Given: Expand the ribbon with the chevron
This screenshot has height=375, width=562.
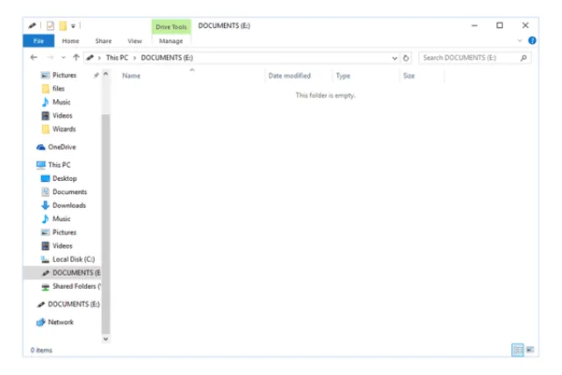Looking at the screenshot, I should click(520, 40).
